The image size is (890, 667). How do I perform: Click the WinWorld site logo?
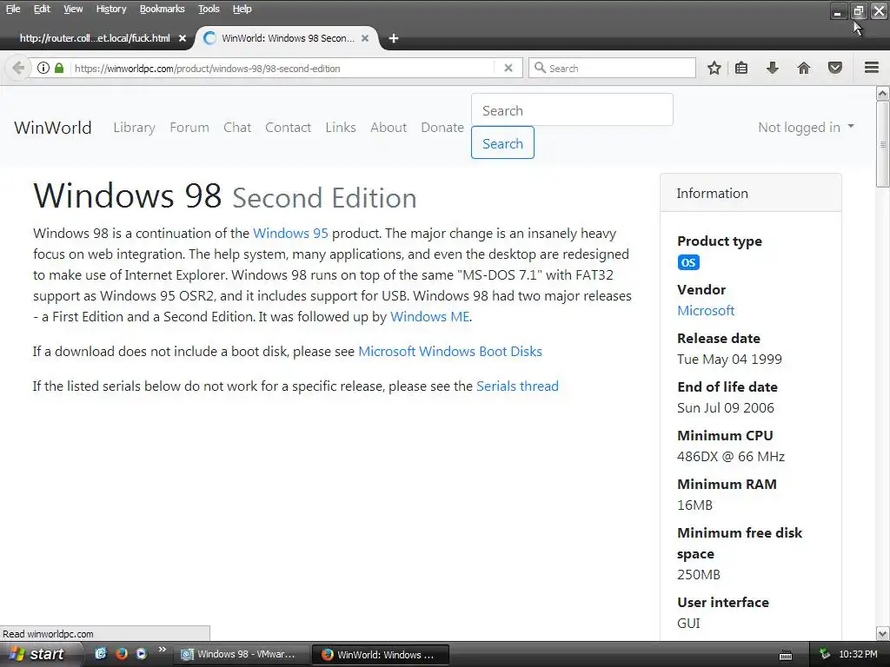point(53,128)
